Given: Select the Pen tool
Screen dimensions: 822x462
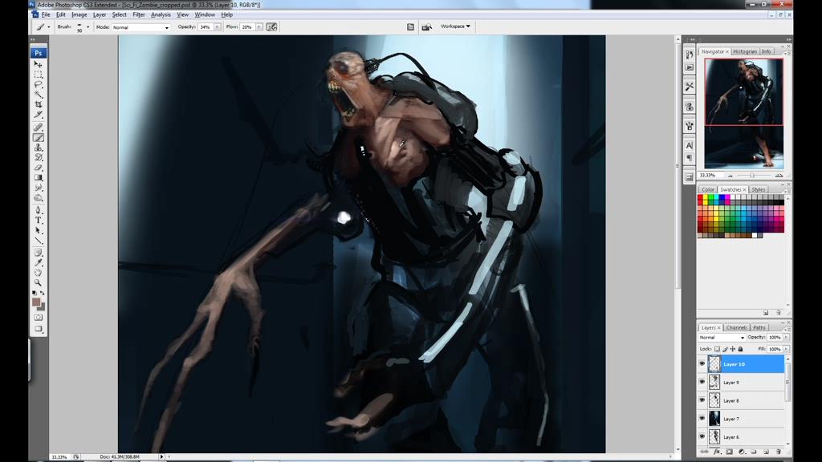Looking at the screenshot, I should 39,211.
